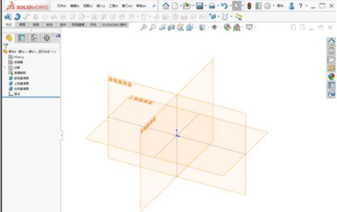This screenshot has height=212, width=337.
Task: Open a file with the Open folder icon
Action: (x=187, y=6)
